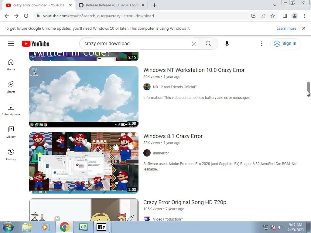Start voice search with microphone icon

tap(227, 44)
